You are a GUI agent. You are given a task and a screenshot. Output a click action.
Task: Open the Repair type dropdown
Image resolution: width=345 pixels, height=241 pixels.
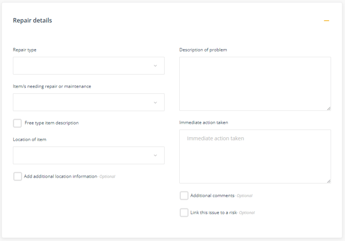click(x=89, y=66)
